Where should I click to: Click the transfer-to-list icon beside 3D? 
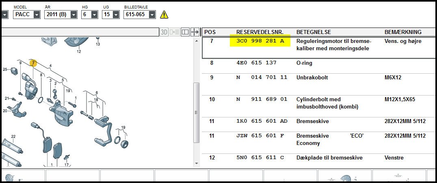click(175, 32)
